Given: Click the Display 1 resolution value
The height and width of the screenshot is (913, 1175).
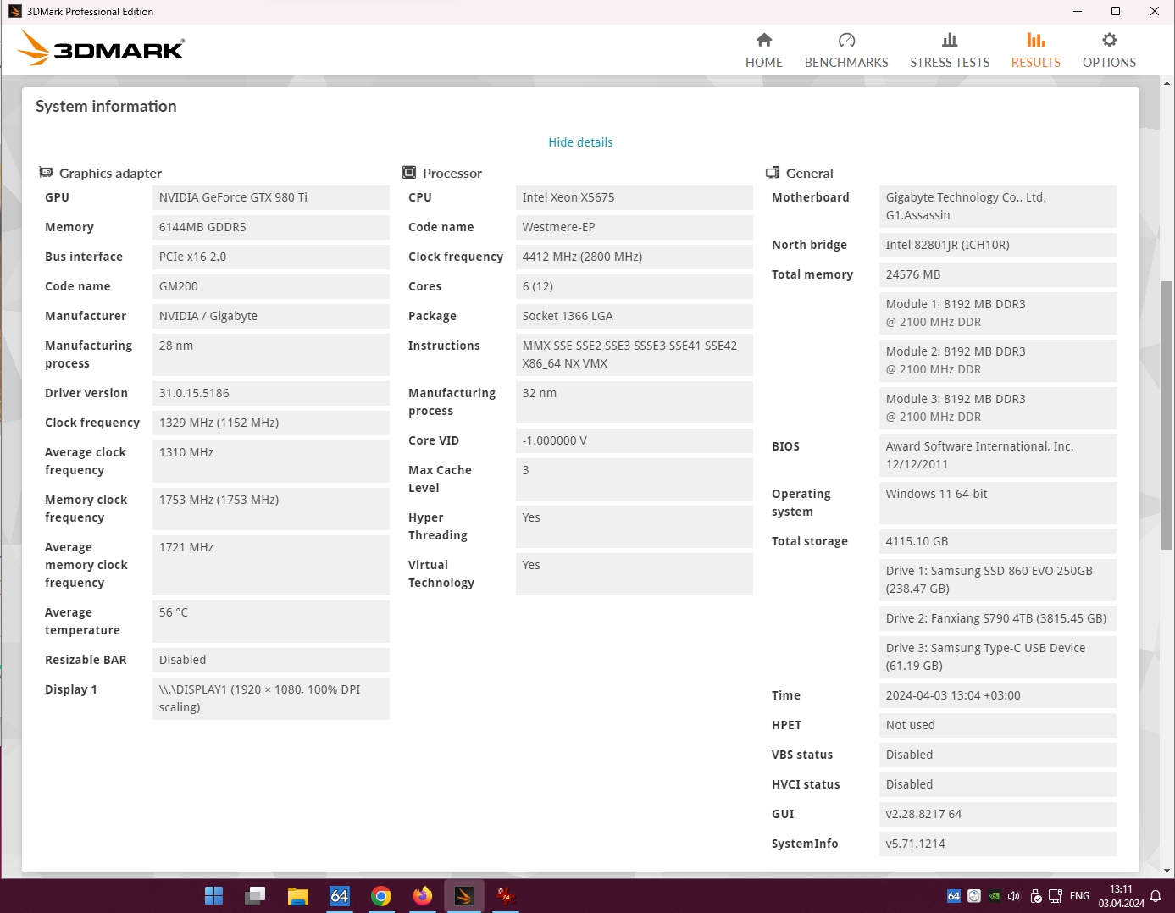Looking at the screenshot, I should [271, 698].
